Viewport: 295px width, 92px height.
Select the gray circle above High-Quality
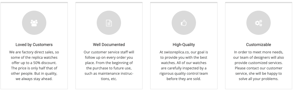(184, 23)
